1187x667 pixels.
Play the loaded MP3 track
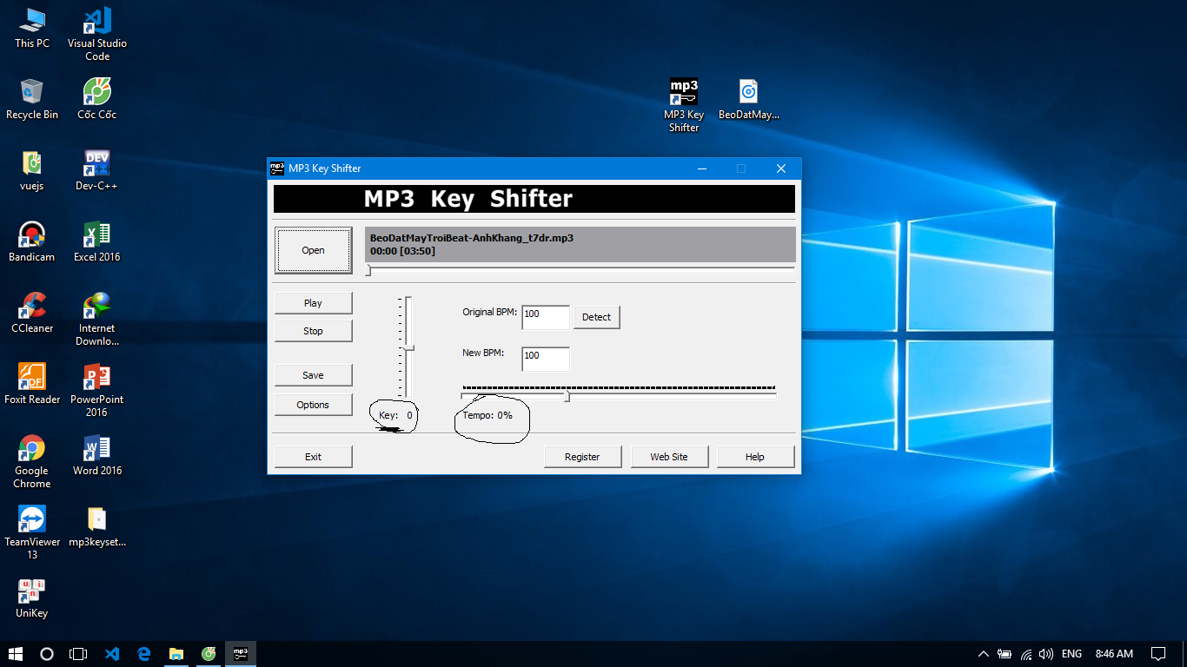pyautogui.click(x=313, y=303)
